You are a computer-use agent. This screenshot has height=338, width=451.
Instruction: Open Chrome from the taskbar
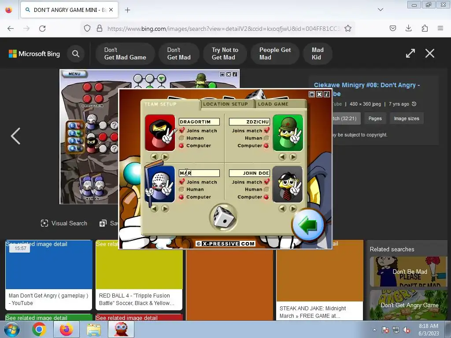tap(39, 329)
